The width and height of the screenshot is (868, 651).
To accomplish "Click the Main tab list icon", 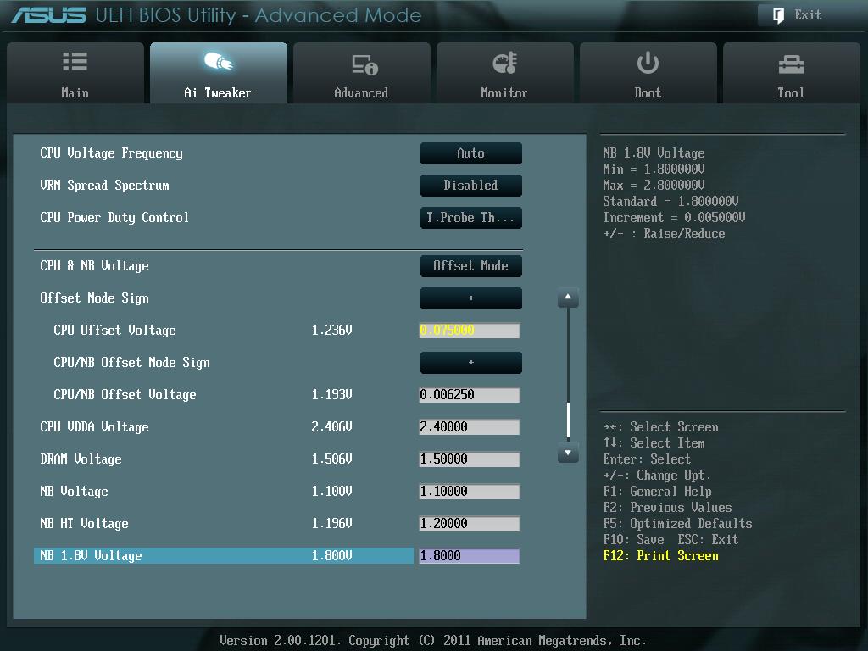I will [x=75, y=61].
